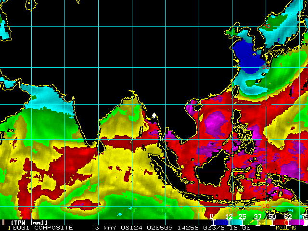Select the 12 mm tick on the color legend
Image resolution: width=308 pixels, height=231 pixels.
click(229, 222)
